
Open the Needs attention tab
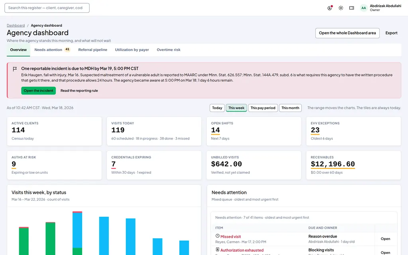[x=52, y=50]
